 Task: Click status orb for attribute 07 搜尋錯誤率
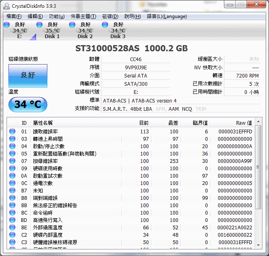[x=12, y=161]
